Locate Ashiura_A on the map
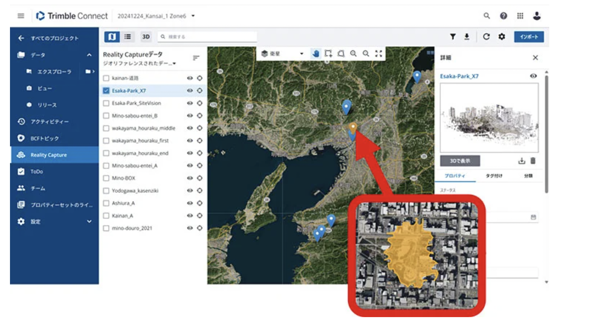The height and width of the screenshot is (323, 591). tap(199, 203)
